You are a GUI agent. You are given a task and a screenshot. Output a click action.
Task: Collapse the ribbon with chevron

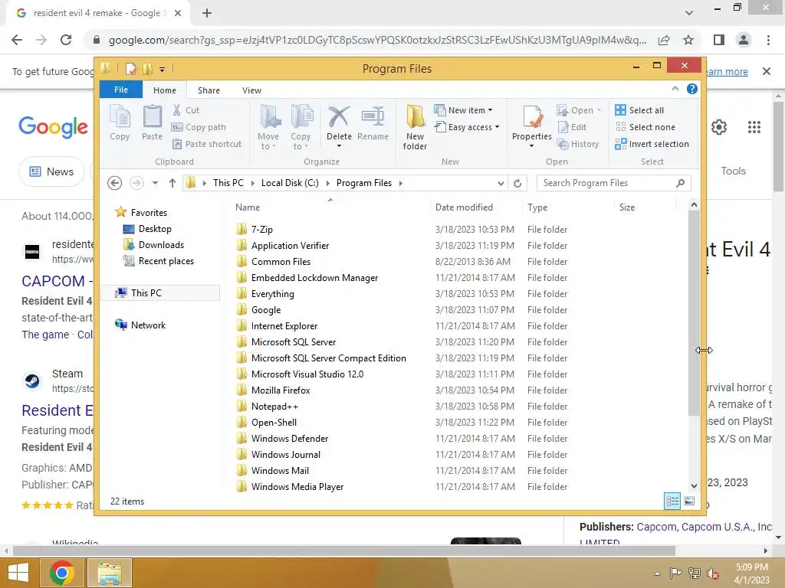675,89
